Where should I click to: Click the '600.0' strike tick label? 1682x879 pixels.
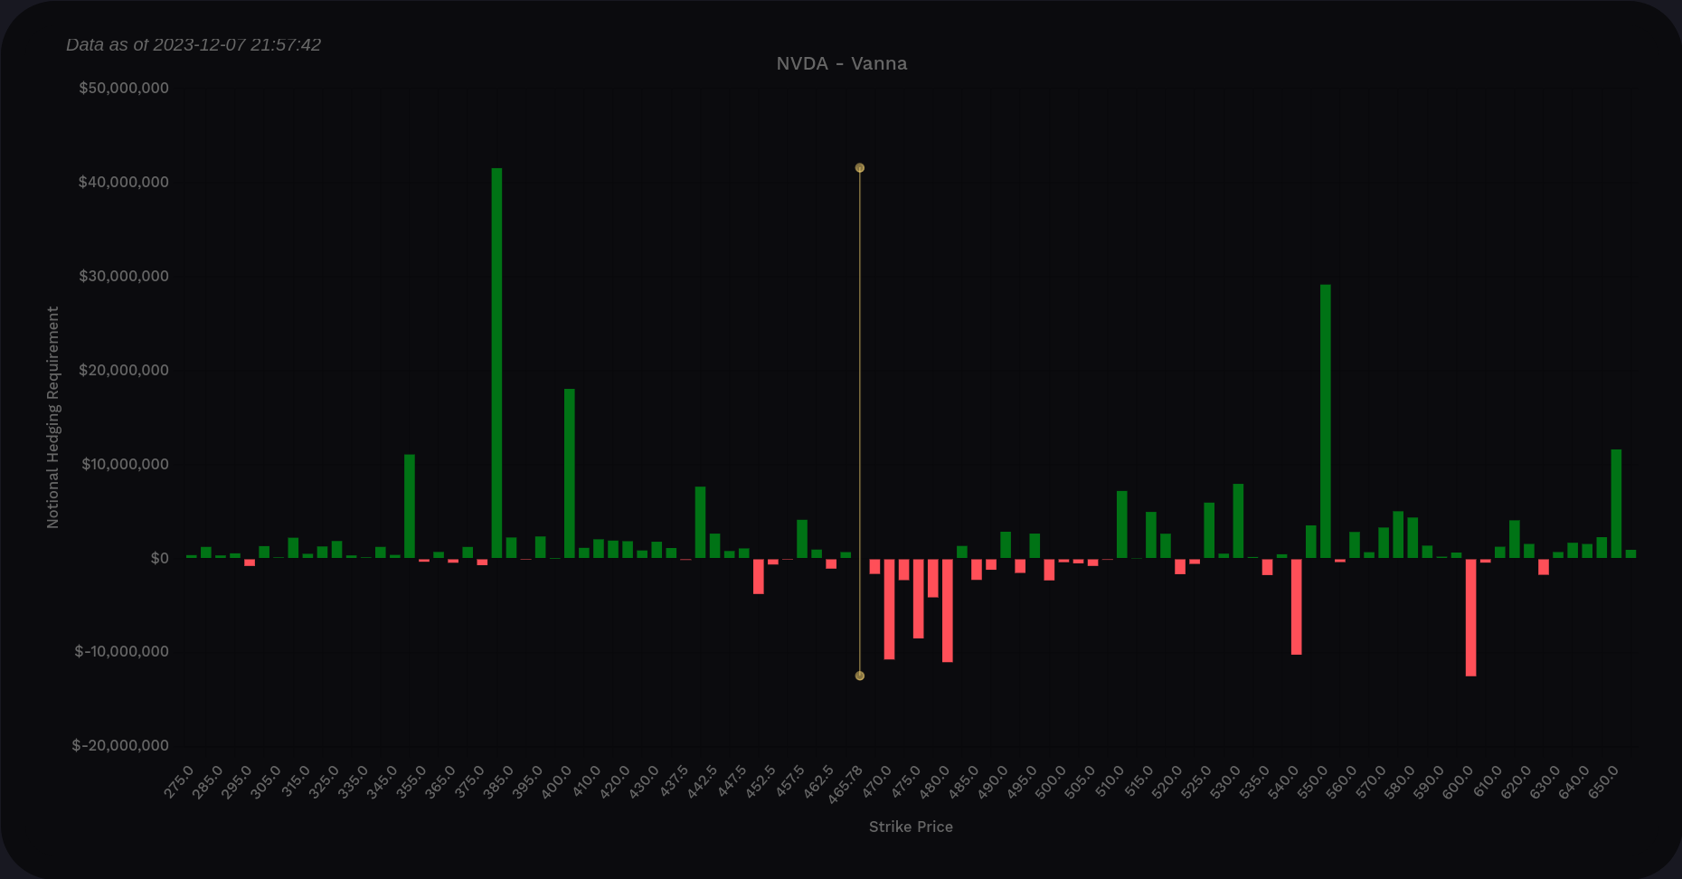click(x=1458, y=782)
